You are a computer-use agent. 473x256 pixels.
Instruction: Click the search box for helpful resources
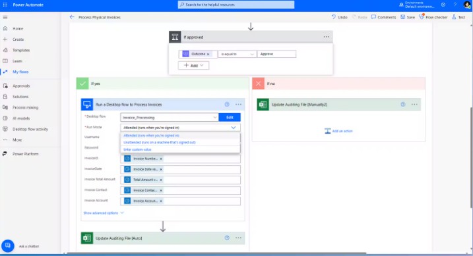coord(236,5)
